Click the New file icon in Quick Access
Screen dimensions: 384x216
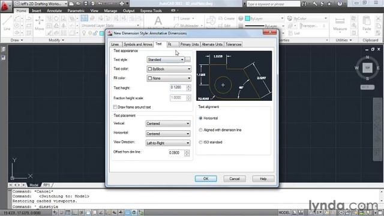[x=71, y=4]
